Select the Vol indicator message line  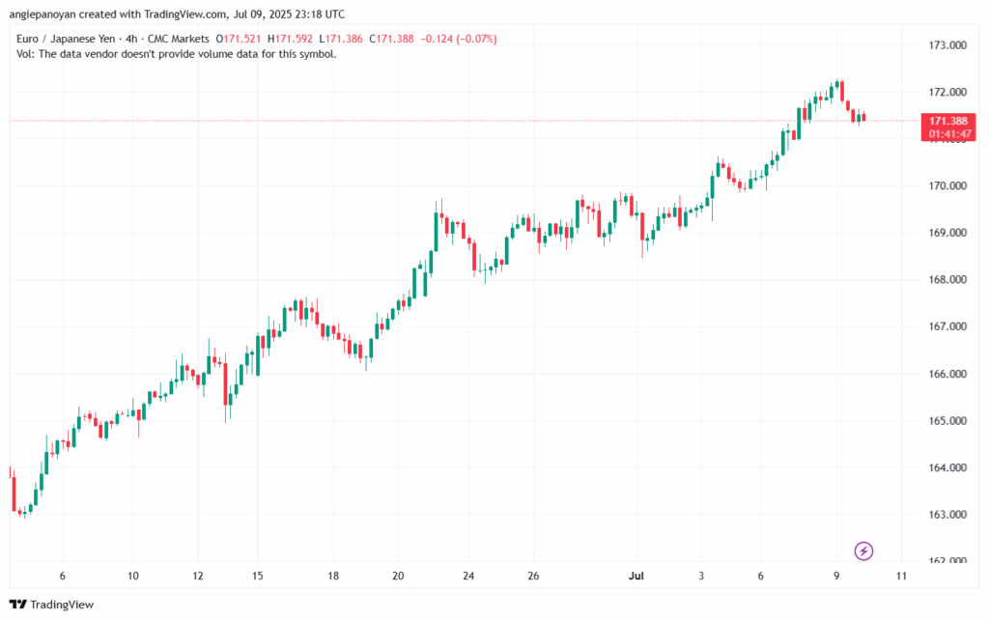177,54
